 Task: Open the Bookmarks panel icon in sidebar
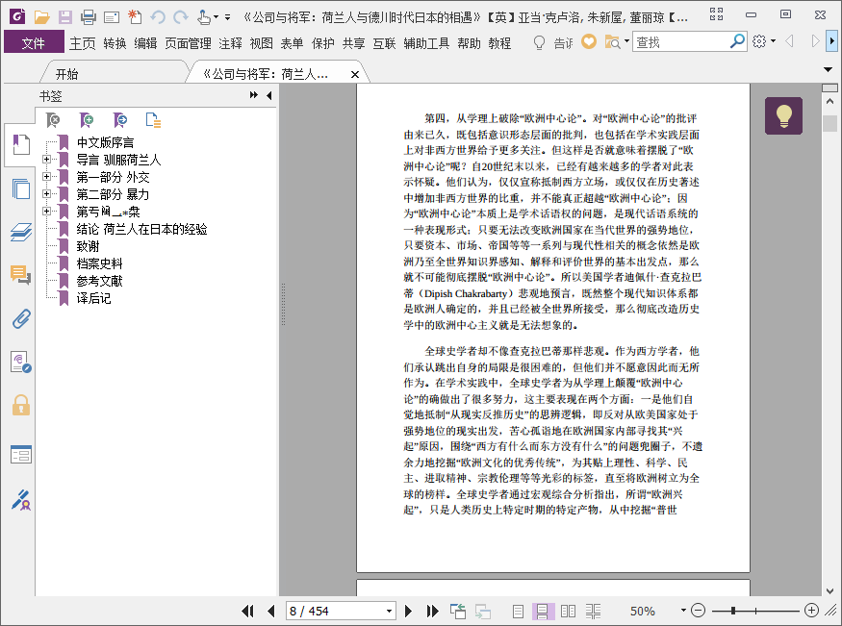point(21,145)
